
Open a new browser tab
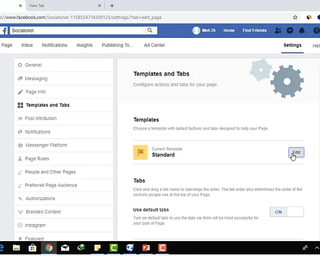tap(112, 6)
